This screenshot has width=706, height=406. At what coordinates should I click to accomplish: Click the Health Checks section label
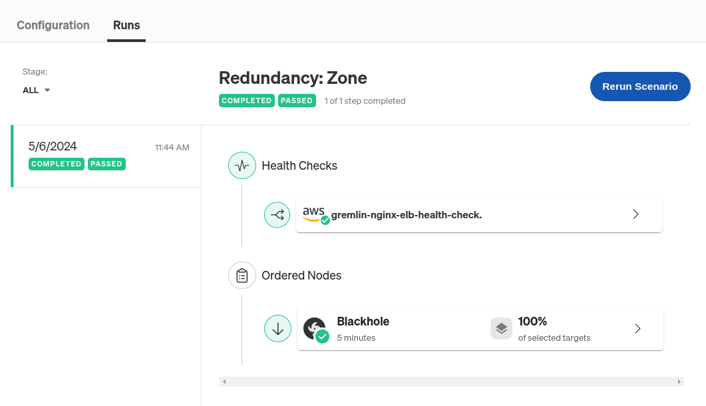[x=299, y=165]
